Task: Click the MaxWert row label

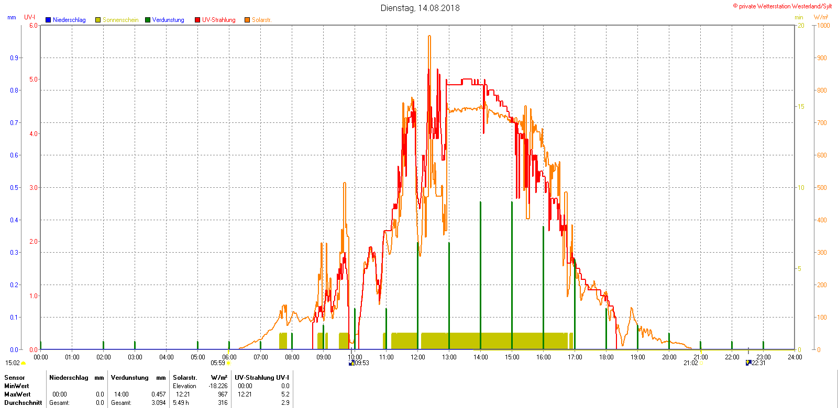Action: [x=17, y=394]
